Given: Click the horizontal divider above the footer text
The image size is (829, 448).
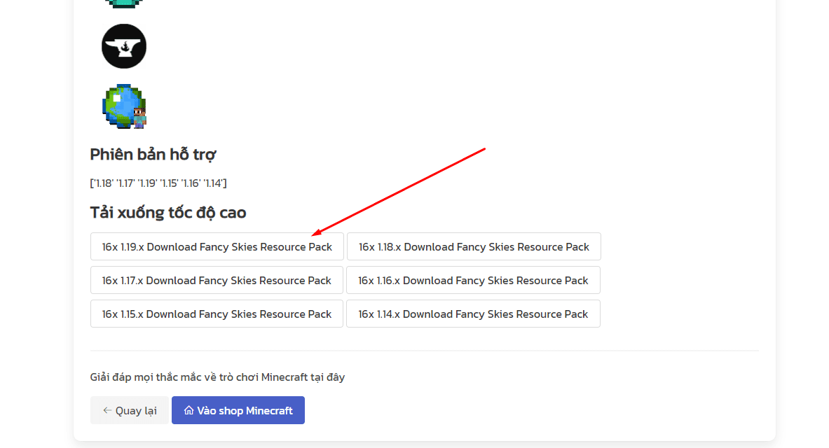Looking at the screenshot, I should (x=424, y=351).
